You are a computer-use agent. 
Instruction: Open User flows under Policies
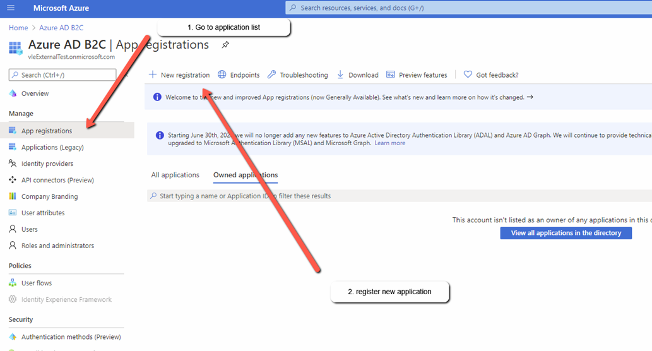coord(37,283)
